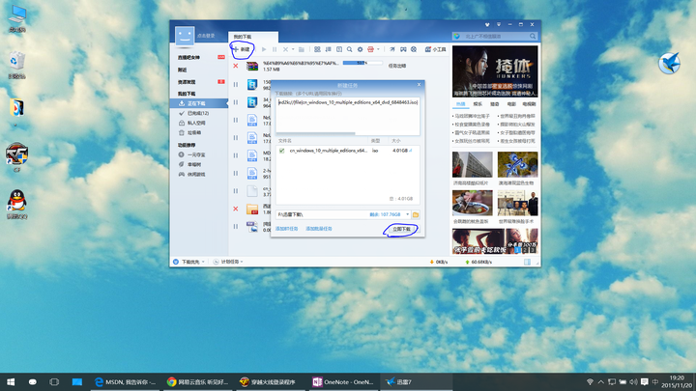Click the red X on the RAR archive task

(x=236, y=66)
